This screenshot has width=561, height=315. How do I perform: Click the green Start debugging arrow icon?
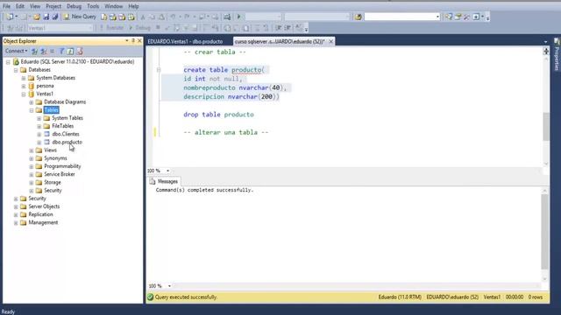click(x=238, y=17)
